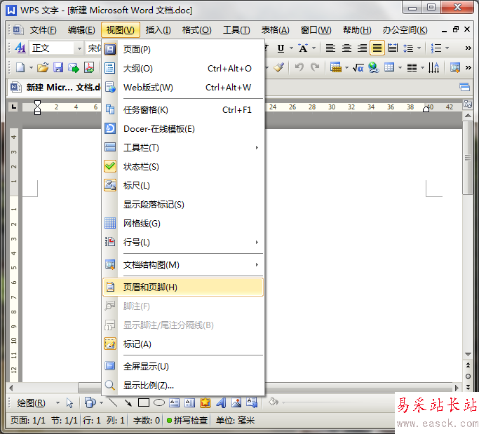The image size is (479, 434).
Task: Click the select objects pointer icon
Action: (x=69, y=403)
